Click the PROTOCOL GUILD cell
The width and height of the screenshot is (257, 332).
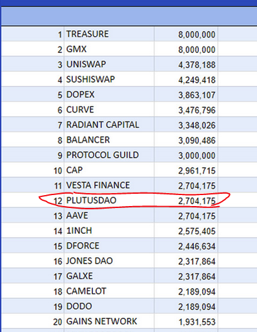point(109,154)
